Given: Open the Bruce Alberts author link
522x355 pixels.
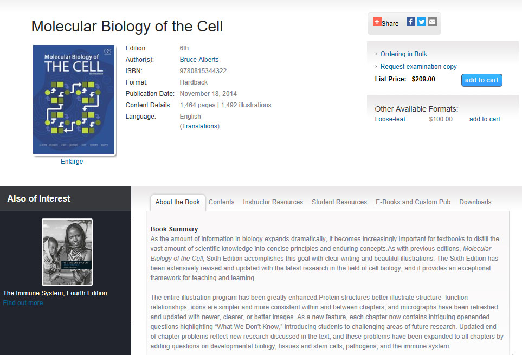Looking at the screenshot, I should pos(199,60).
